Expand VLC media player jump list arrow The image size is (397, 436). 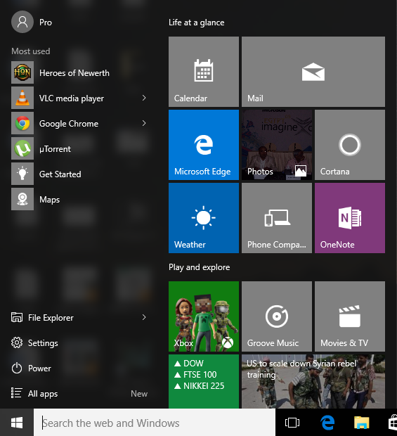(144, 98)
